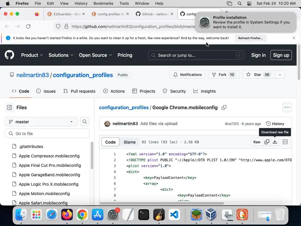This screenshot has height=226, width=301.
Task: Click the Refresh Firefox button
Action: [x=250, y=38]
